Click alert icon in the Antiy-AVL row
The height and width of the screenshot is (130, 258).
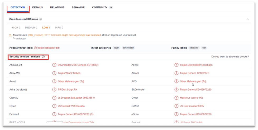point(54,73)
